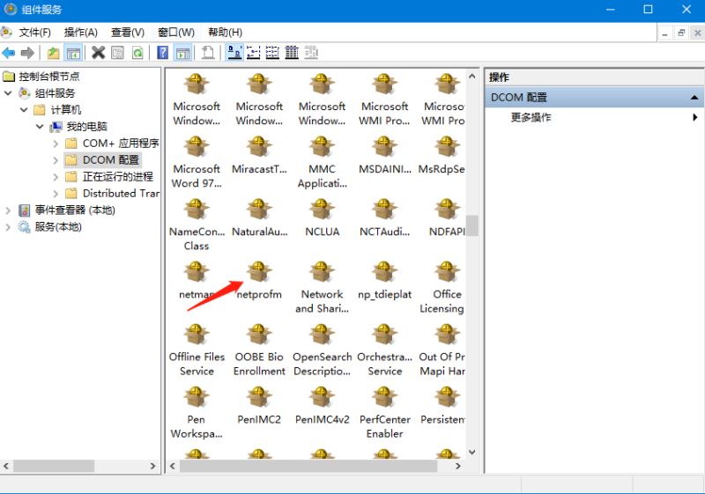
Task: Collapse the 组件服务 tree node
Action: tap(8, 93)
